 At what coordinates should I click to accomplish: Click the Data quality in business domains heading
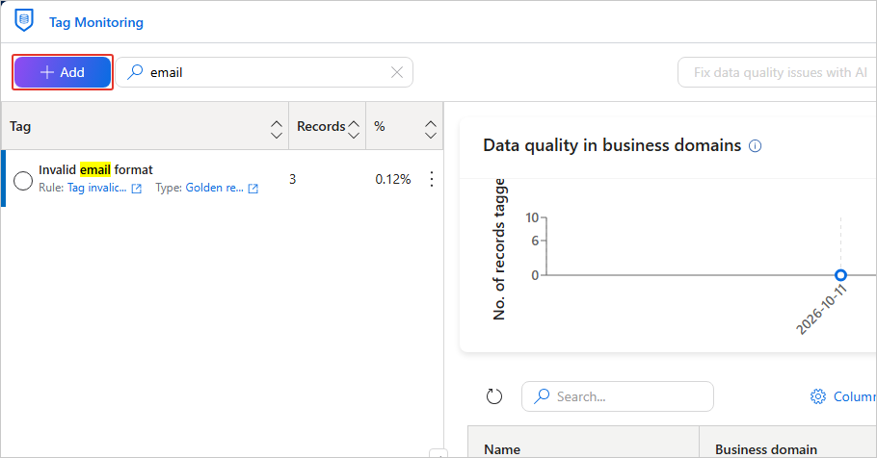tap(612, 146)
